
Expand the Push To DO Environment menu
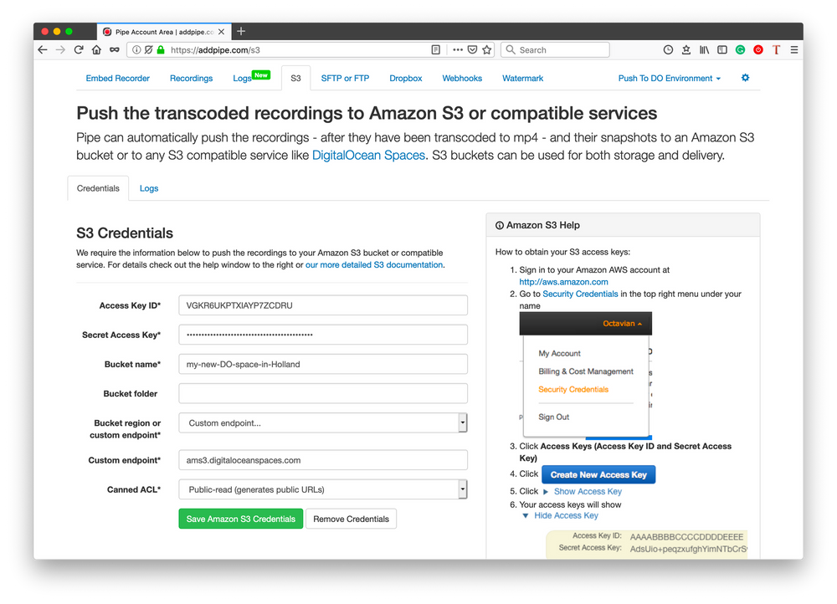pyautogui.click(x=670, y=79)
